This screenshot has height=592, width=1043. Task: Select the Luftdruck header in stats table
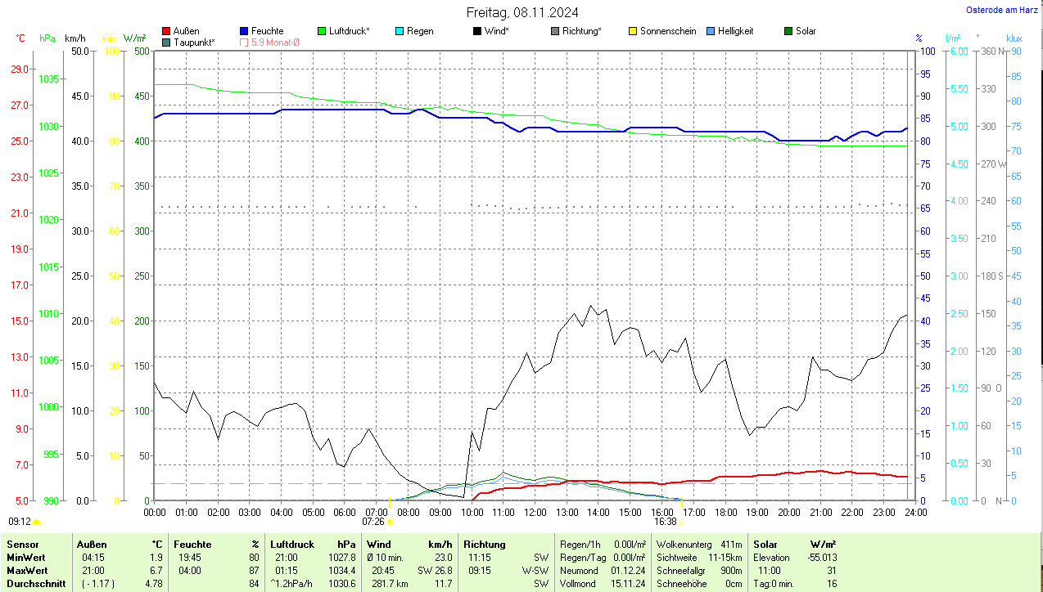click(x=291, y=544)
